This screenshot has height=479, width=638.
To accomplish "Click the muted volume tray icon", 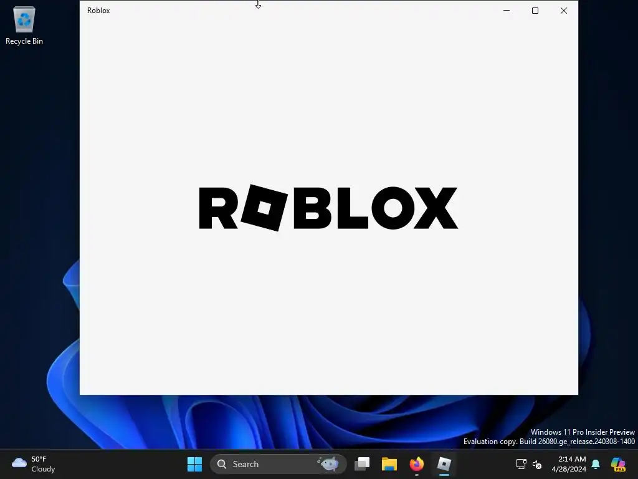I will click(x=537, y=464).
